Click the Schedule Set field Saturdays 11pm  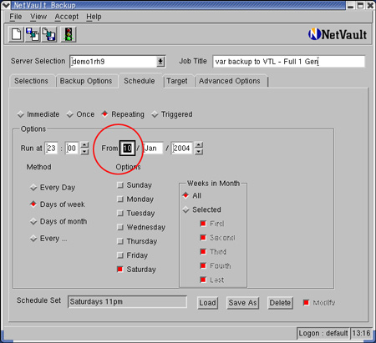[x=127, y=302]
